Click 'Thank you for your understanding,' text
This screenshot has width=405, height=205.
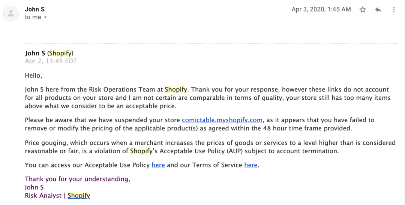[x=78, y=179]
